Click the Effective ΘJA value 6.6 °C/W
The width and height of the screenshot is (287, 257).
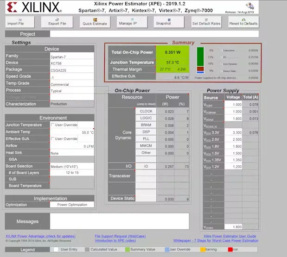point(172,77)
